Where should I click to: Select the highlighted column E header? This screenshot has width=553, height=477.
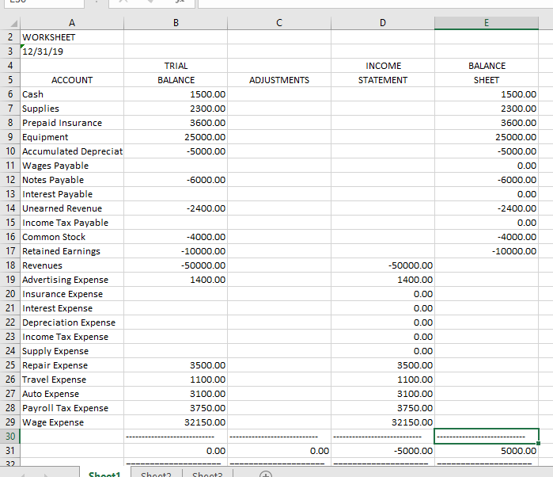[487, 23]
